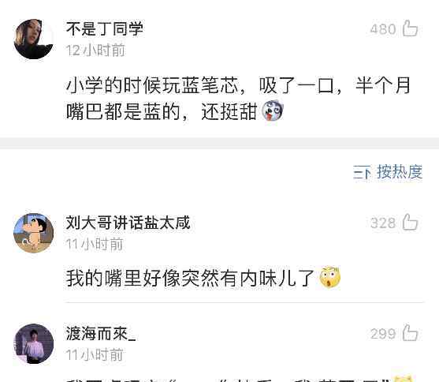The width and height of the screenshot is (439, 382).
Task: Tap the surprised emoji after 内味儿了
Action: point(330,277)
